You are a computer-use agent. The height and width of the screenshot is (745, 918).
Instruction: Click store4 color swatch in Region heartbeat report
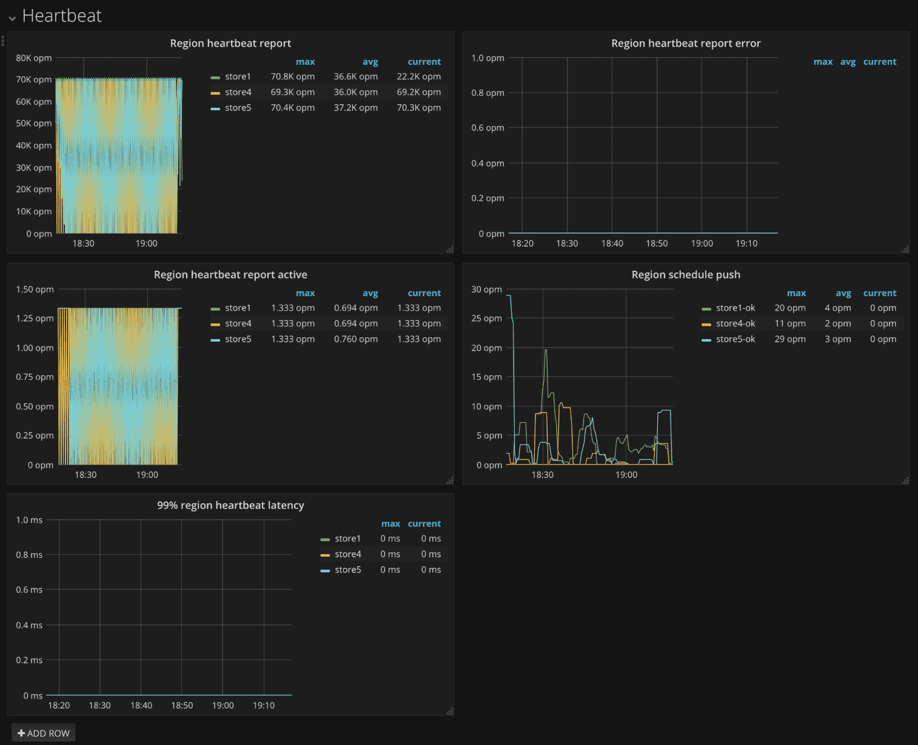click(x=215, y=93)
